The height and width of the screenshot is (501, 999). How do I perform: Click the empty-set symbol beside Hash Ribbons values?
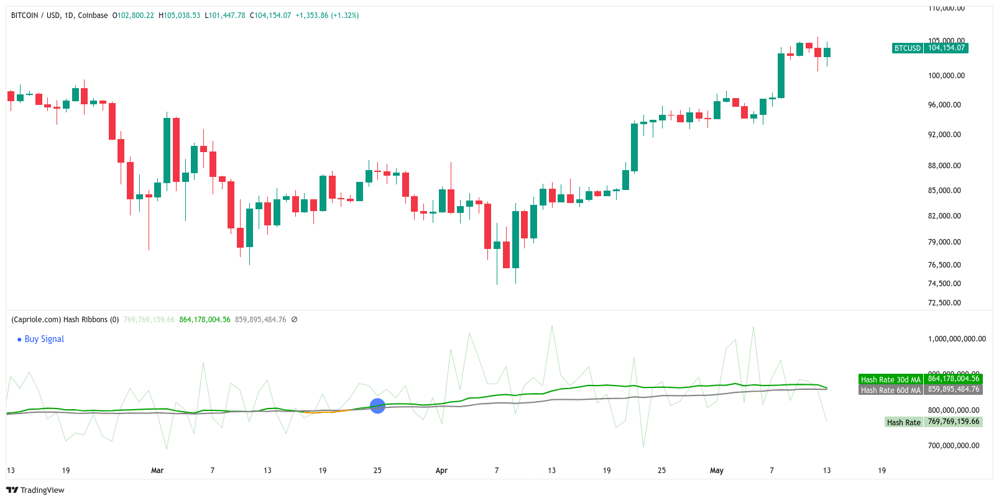point(294,320)
